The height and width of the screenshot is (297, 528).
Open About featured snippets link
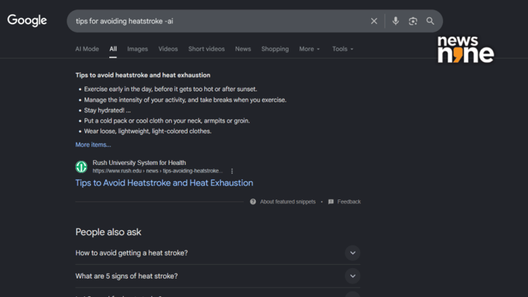(287, 201)
